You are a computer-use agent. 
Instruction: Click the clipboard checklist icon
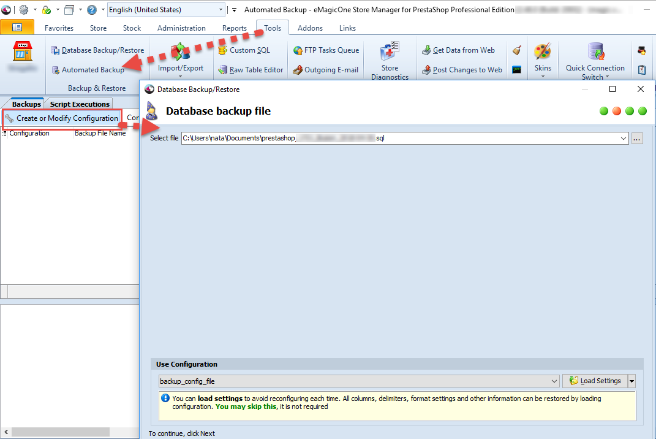[x=642, y=70]
